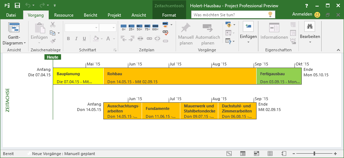The height and width of the screenshot is (158, 344).
Task: Open the Gantt-Diagramm view button
Action: coord(14,34)
